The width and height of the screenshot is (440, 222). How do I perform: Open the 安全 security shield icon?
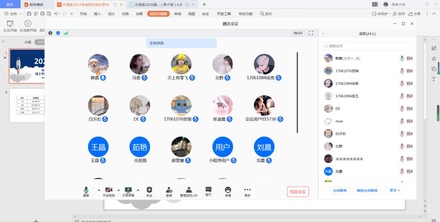(x=150, y=190)
